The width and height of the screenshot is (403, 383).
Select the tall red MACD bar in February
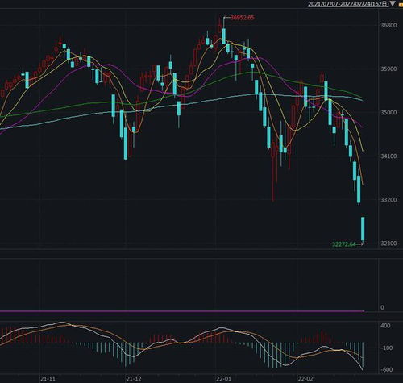click(322, 336)
